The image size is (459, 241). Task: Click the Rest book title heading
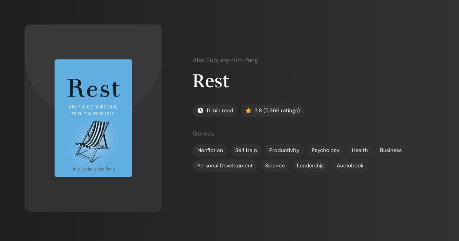[x=211, y=81]
